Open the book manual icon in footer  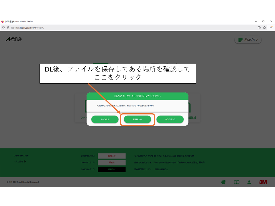[x=237, y=182]
